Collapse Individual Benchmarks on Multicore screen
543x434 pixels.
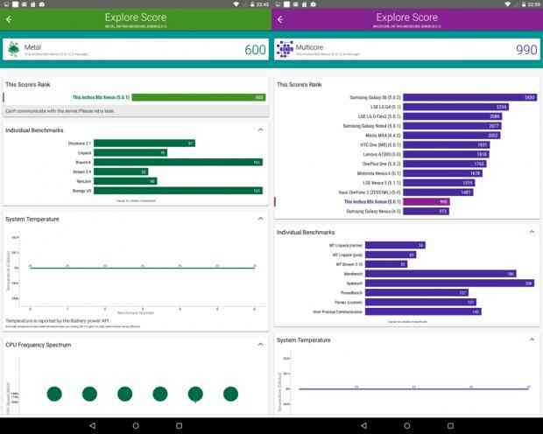pos(532,232)
